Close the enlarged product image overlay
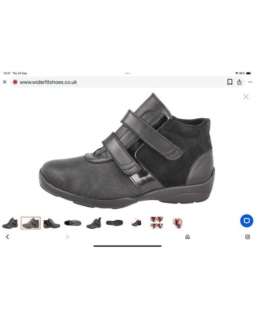 pyautogui.click(x=246, y=97)
